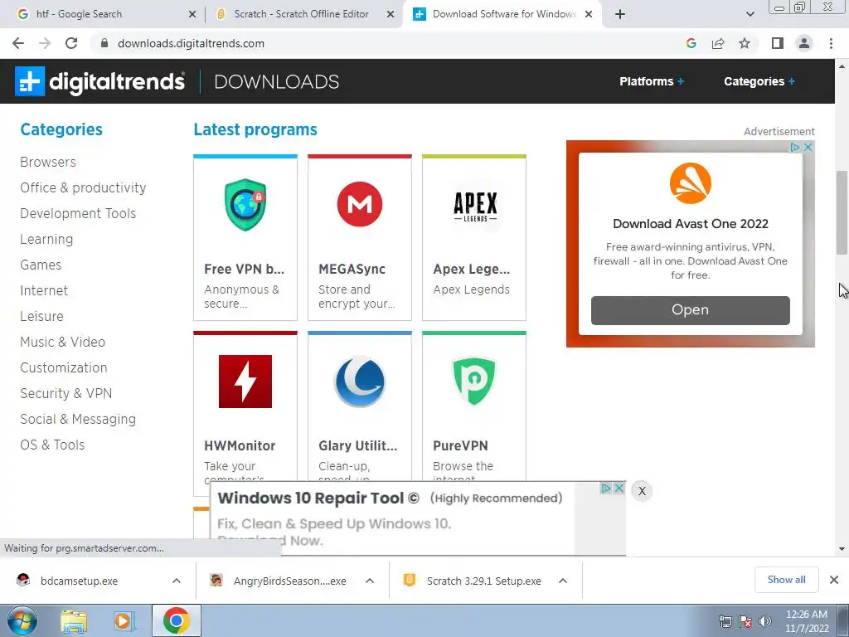Open the Internet category link

click(x=44, y=290)
